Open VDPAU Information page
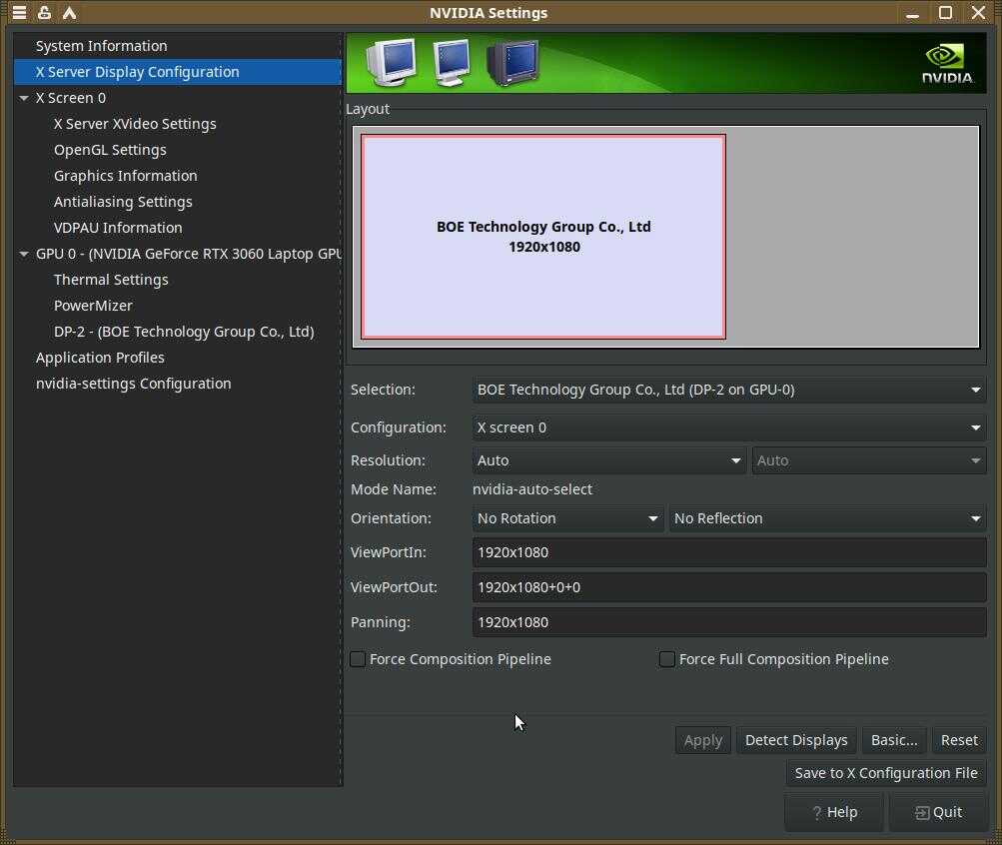Viewport: 1002px width, 845px height. click(178, 228)
